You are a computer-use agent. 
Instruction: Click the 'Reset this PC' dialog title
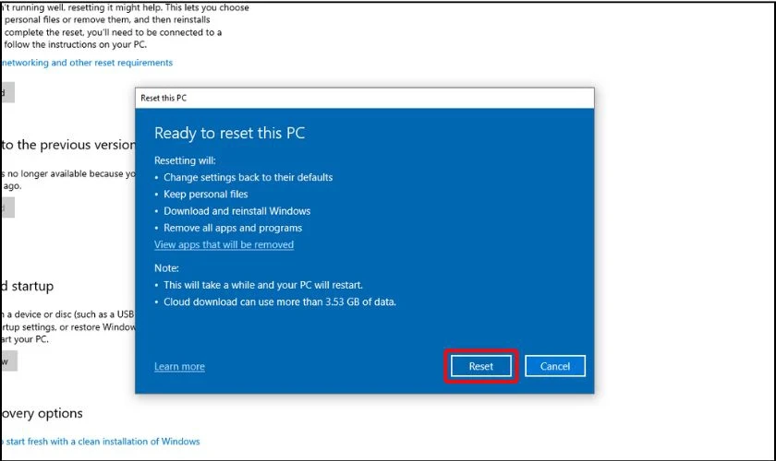pyautogui.click(x=164, y=98)
